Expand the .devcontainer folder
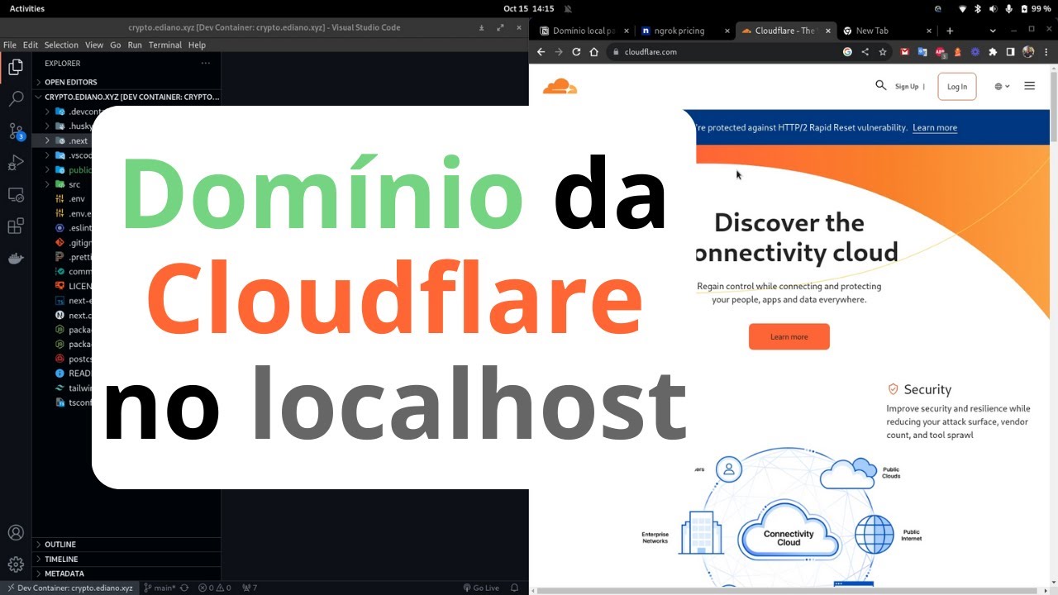 click(69, 112)
